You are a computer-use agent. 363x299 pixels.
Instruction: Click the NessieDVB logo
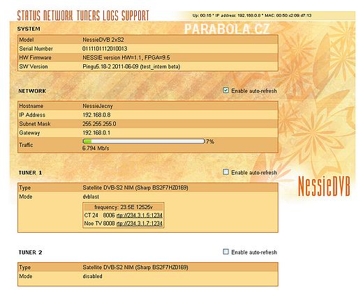pos(324,187)
